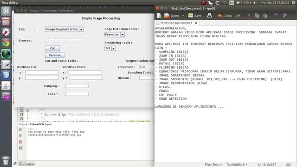Expand the recent files arrow beside Open
This screenshot has height=167, width=297.
[x=183, y=15]
